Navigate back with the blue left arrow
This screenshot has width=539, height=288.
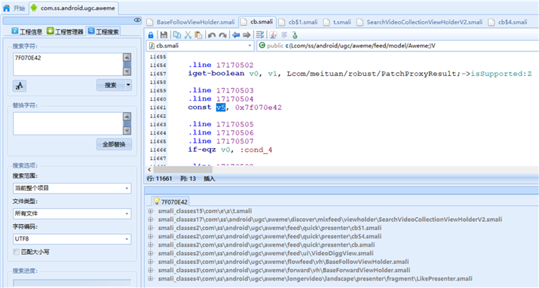pyautogui.click(x=236, y=35)
